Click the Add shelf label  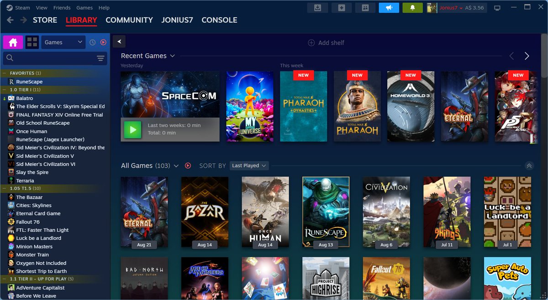pyautogui.click(x=331, y=42)
